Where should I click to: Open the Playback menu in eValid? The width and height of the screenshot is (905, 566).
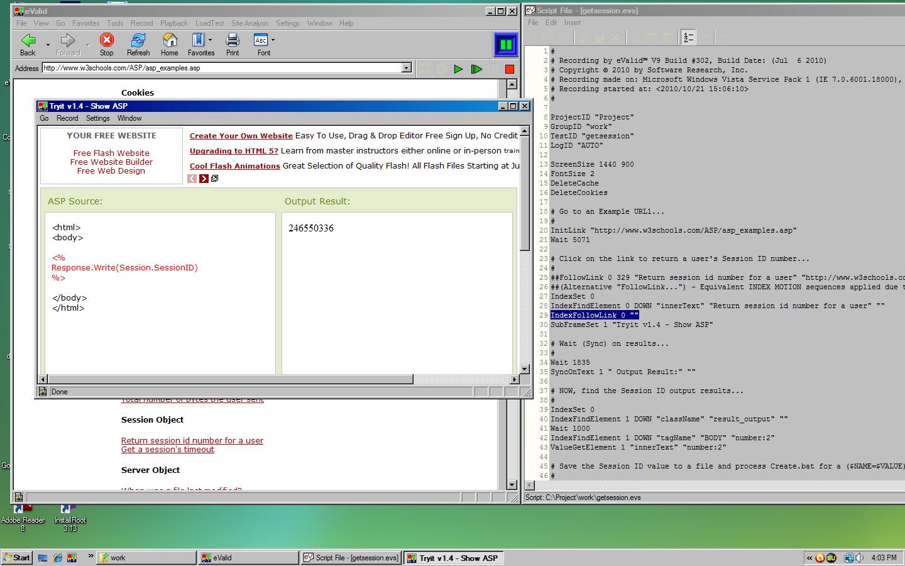tap(173, 23)
